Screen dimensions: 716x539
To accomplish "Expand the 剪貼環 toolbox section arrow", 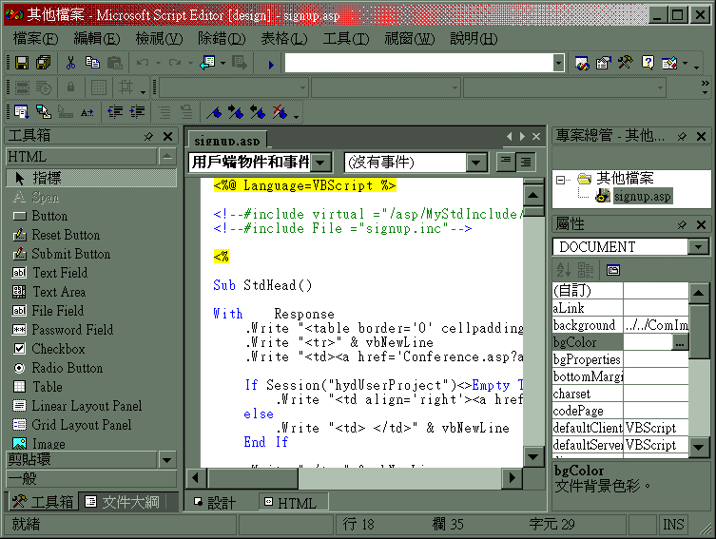I will pos(167,460).
